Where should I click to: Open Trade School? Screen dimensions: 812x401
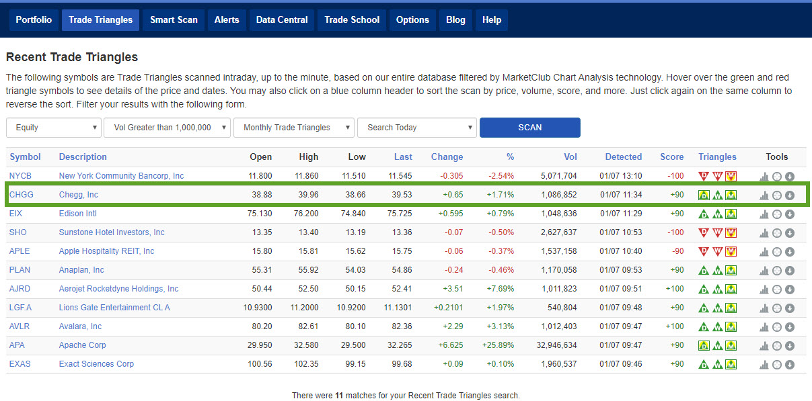coord(352,19)
